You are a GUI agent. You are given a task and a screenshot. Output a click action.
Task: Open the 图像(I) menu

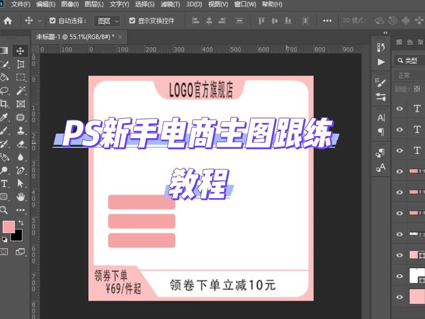point(70,5)
